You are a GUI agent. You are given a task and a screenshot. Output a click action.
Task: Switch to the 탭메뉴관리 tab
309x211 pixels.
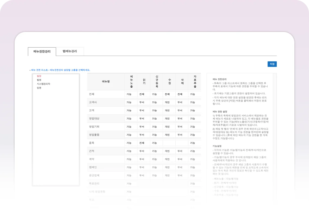70,51
